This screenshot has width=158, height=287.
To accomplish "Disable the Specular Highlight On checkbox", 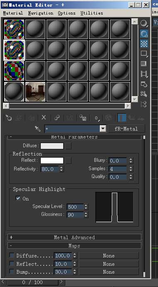I will 18,198.
